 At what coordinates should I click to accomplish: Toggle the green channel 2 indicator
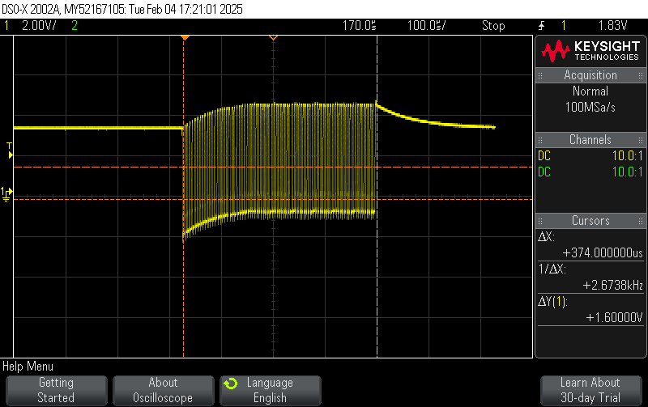(x=75, y=26)
